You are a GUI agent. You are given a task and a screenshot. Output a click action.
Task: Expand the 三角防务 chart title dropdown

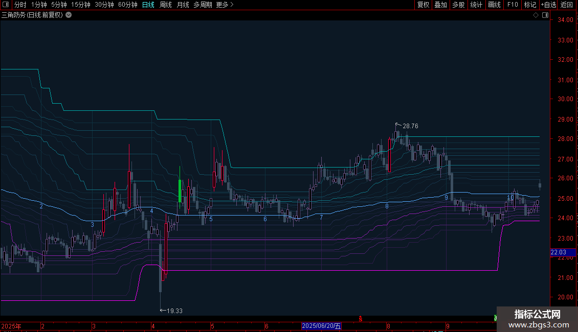tap(69, 15)
